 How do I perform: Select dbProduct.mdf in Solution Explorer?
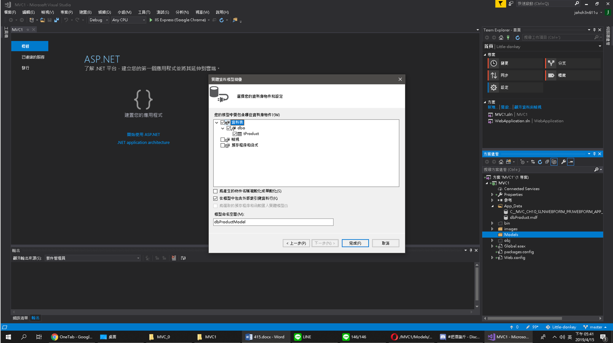click(523, 217)
